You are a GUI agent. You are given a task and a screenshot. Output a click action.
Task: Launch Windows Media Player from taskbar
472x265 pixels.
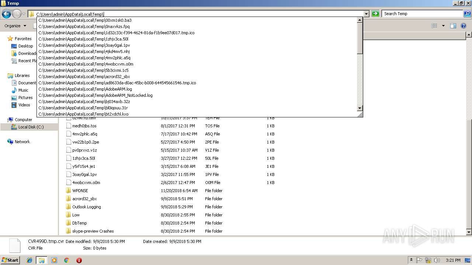tap(54, 260)
